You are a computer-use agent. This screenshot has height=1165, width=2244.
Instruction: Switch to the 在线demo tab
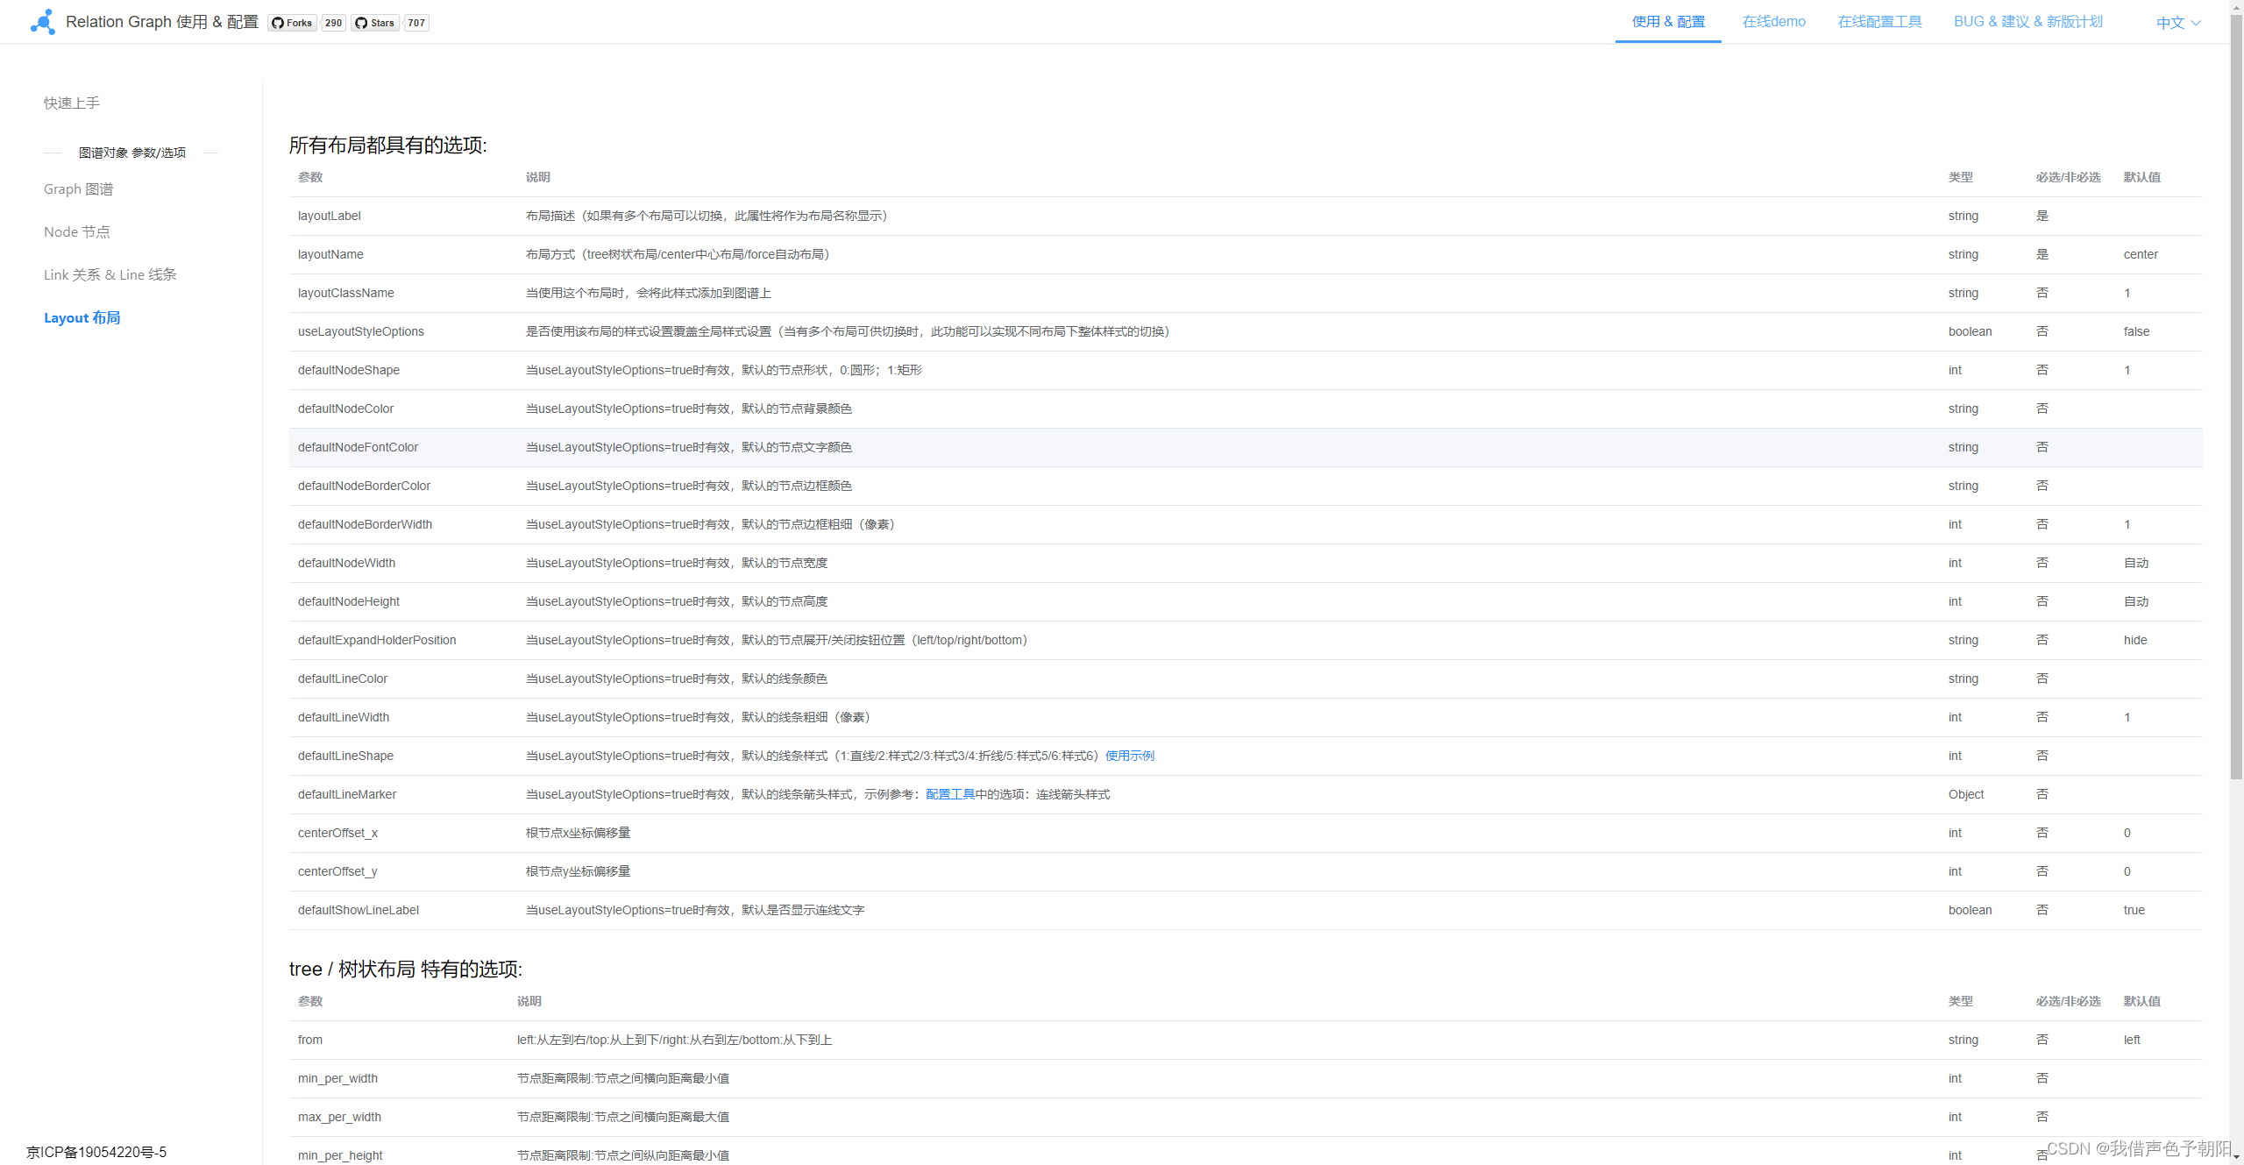[x=1773, y=21]
